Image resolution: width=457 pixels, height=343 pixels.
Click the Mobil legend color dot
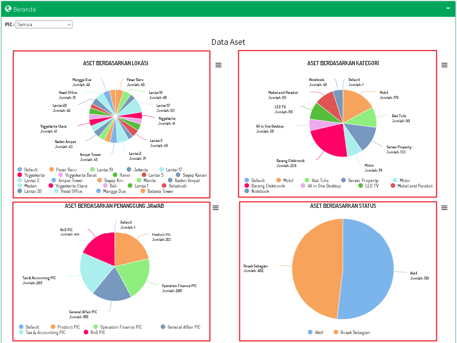point(279,180)
